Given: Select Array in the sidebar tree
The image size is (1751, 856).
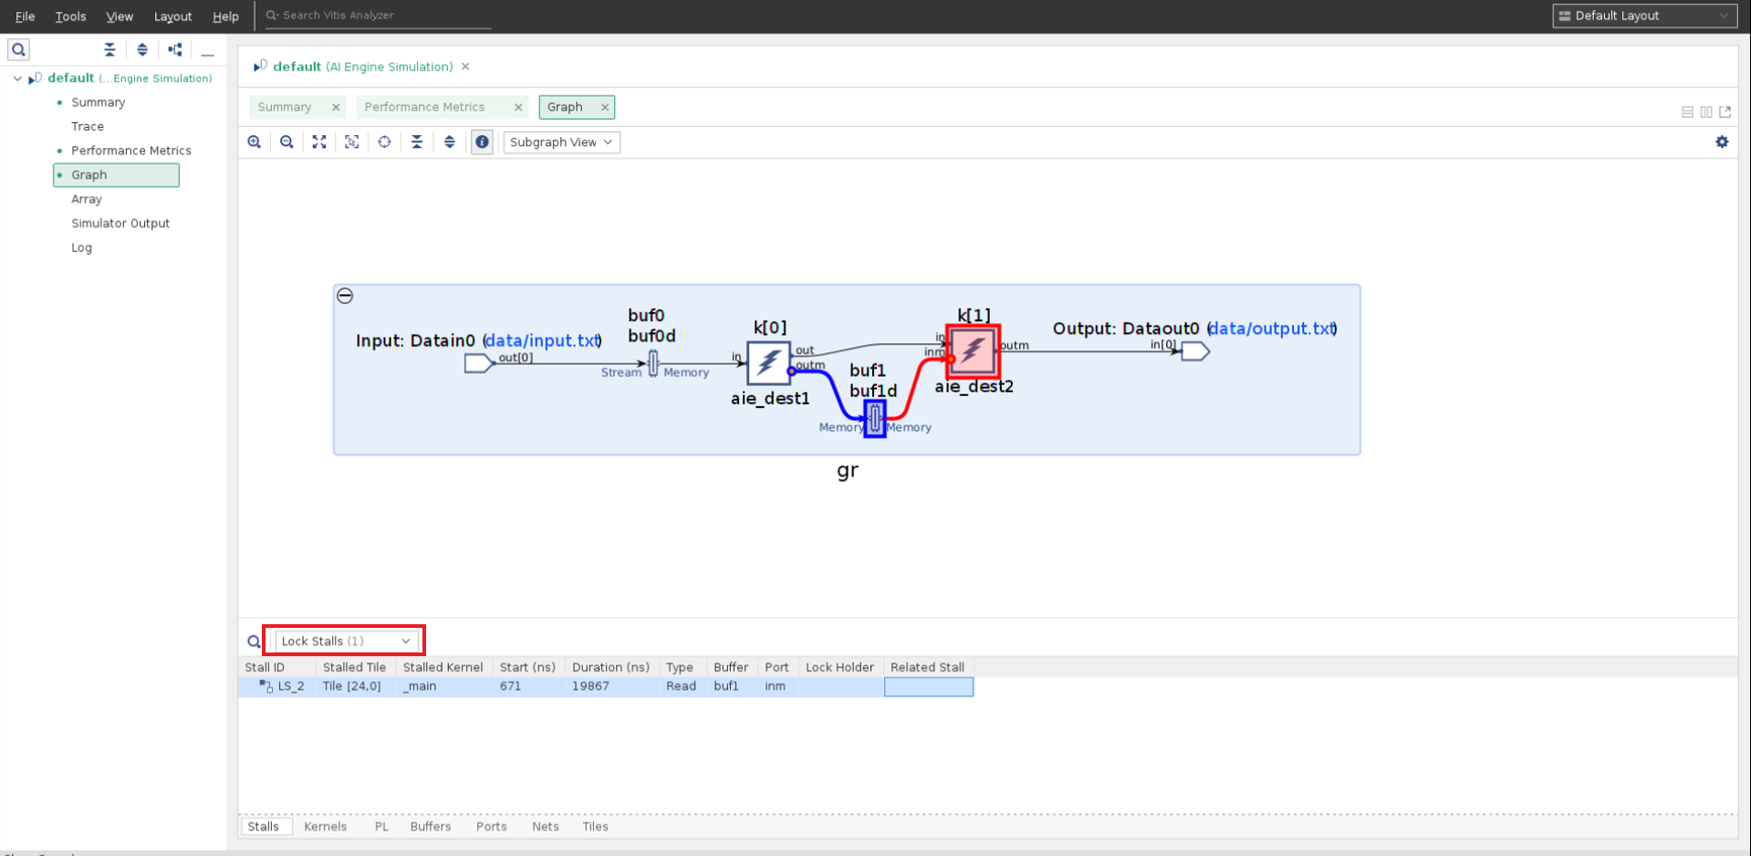Looking at the screenshot, I should (87, 199).
